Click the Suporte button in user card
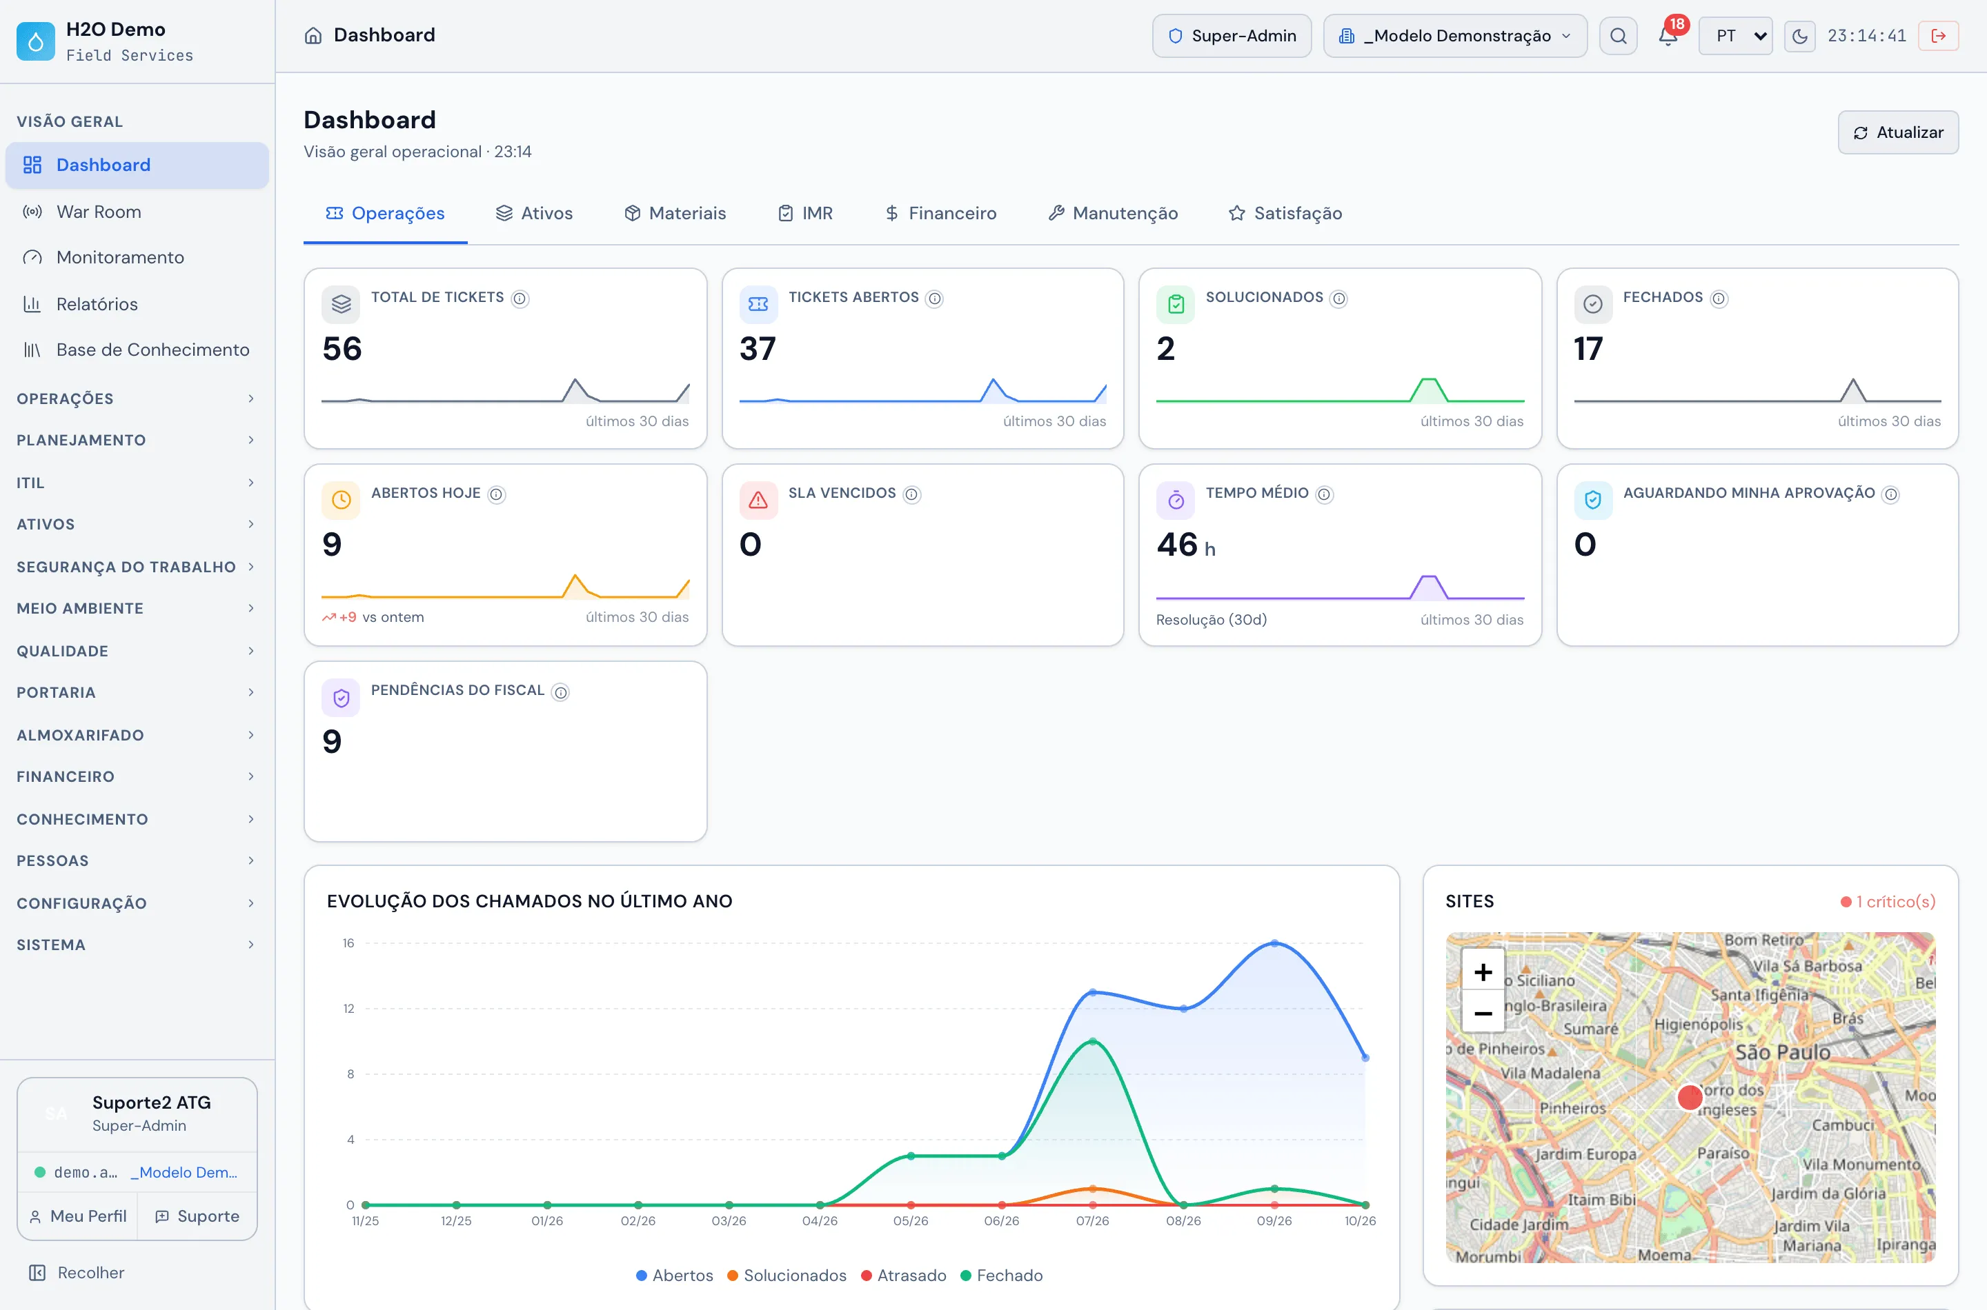The height and width of the screenshot is (1310, 1987). 197,1216
